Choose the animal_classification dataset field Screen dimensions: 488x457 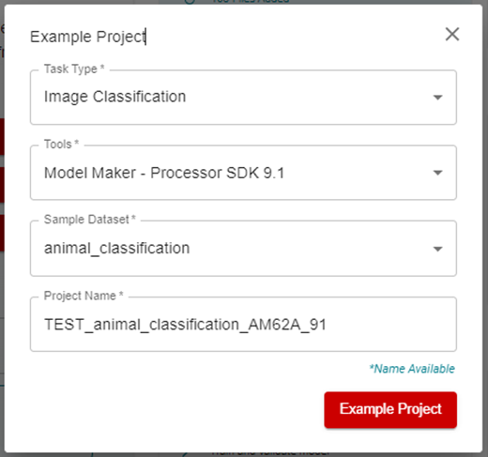pos(243,249)
